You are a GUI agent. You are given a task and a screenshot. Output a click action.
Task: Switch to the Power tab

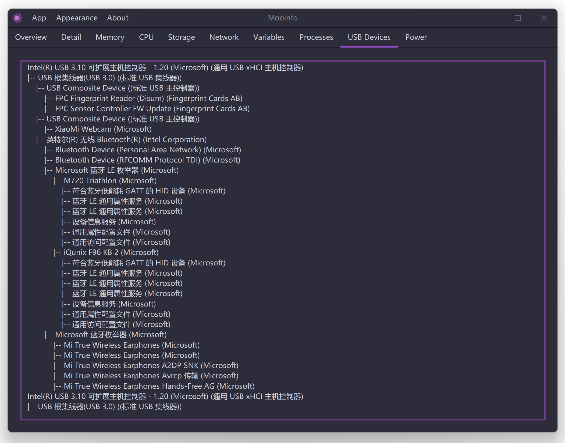point(416,37)
